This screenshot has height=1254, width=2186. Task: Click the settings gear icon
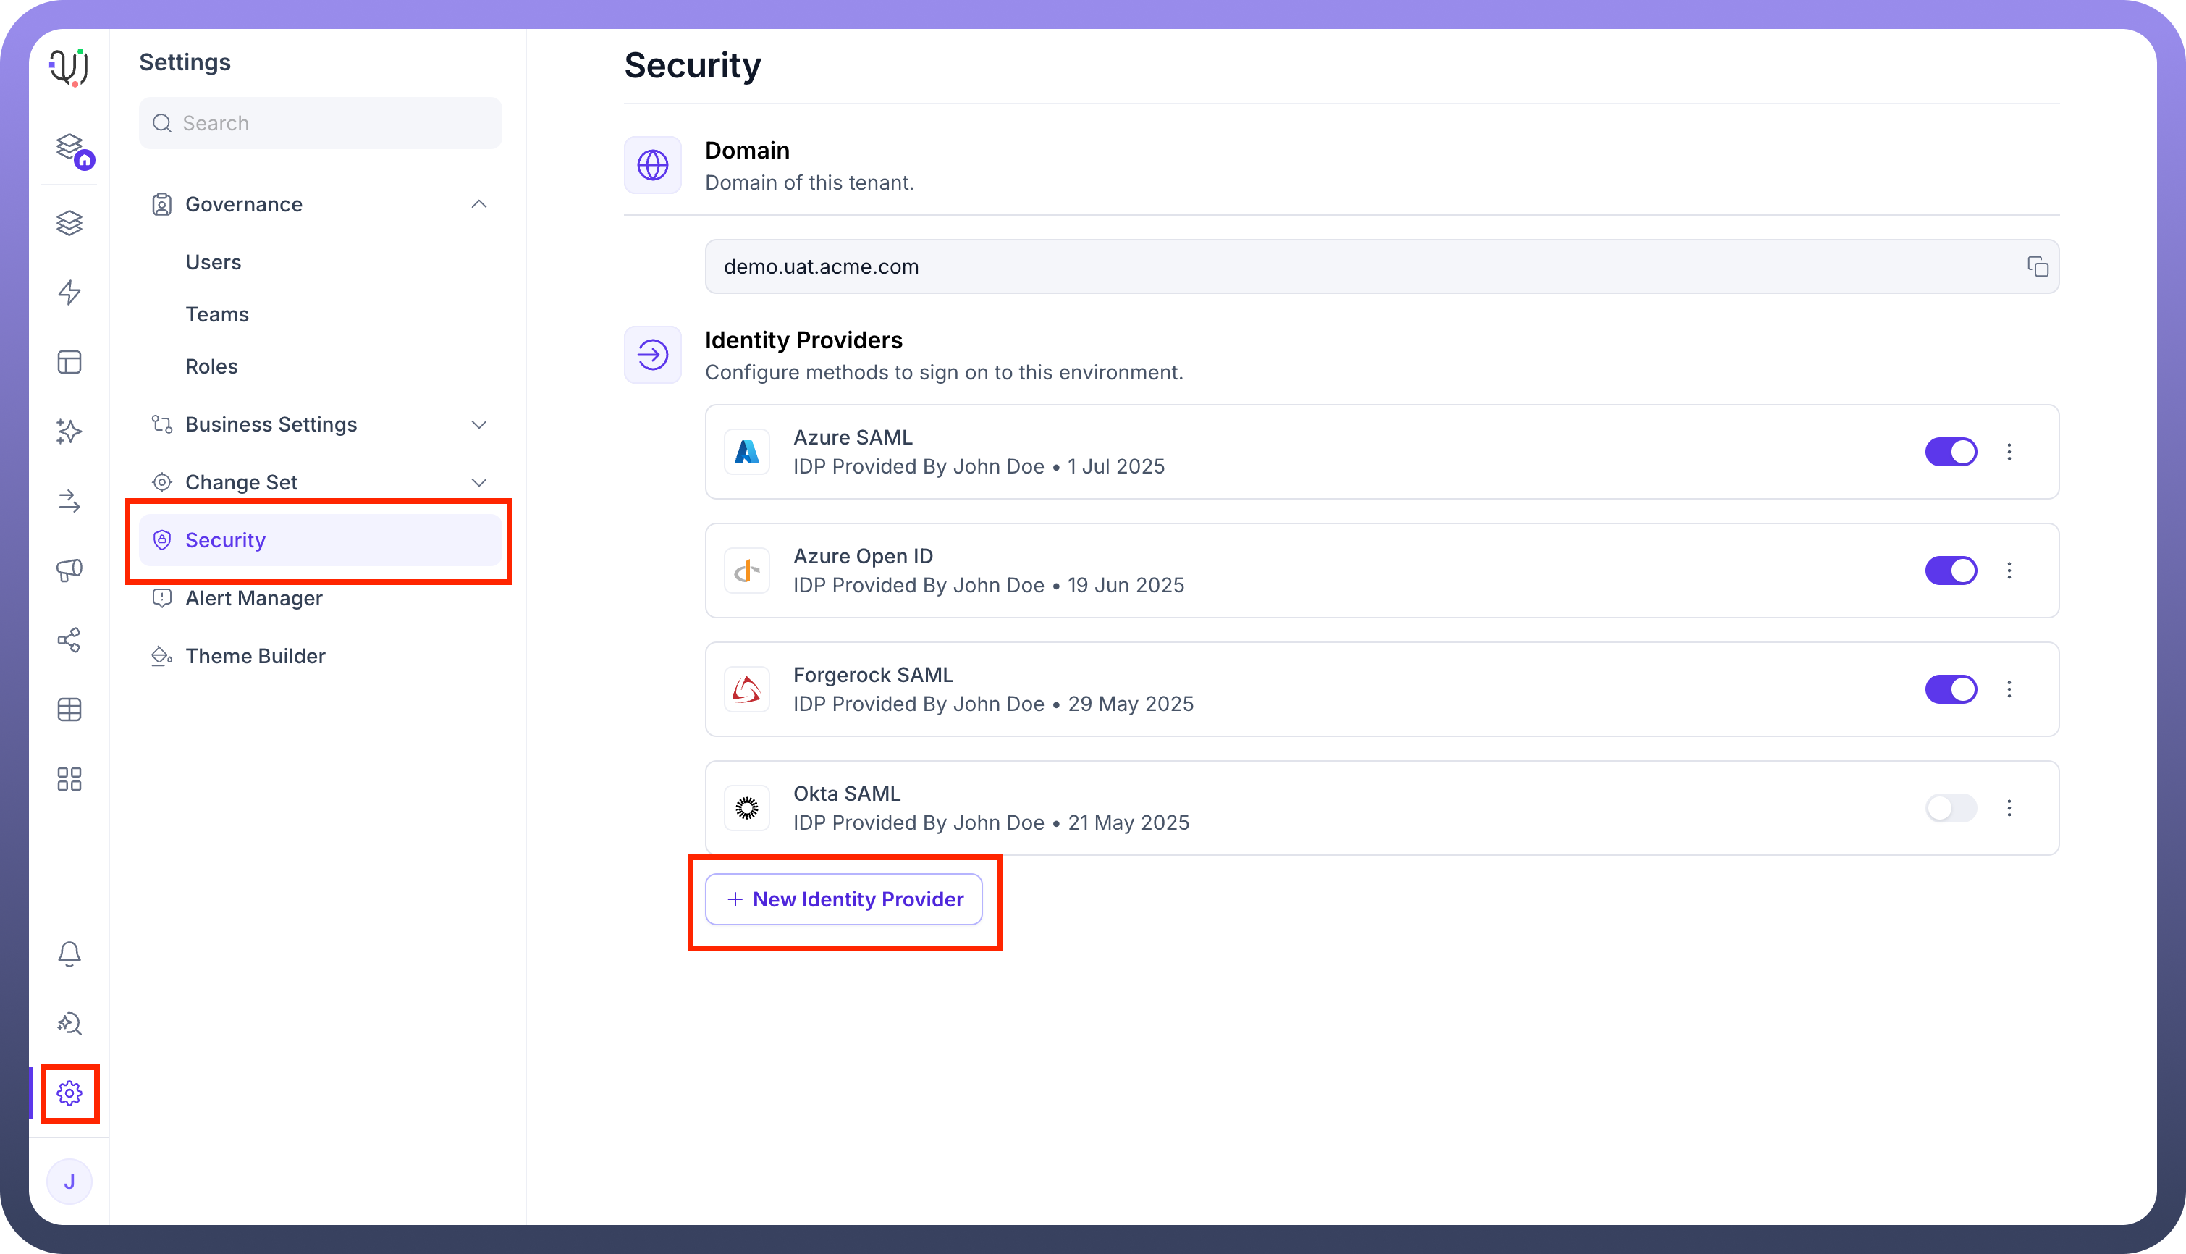(x=69, y=1093)
